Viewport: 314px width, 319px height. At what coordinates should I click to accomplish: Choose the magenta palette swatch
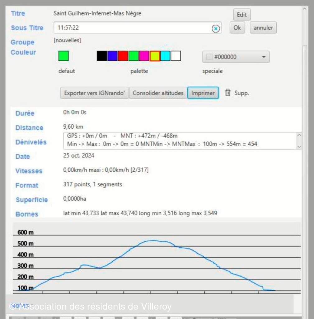144,56
